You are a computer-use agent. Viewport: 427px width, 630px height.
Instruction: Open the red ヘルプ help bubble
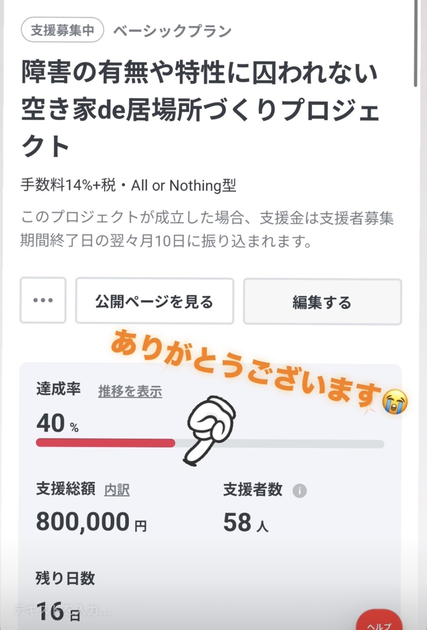(379, 620)
